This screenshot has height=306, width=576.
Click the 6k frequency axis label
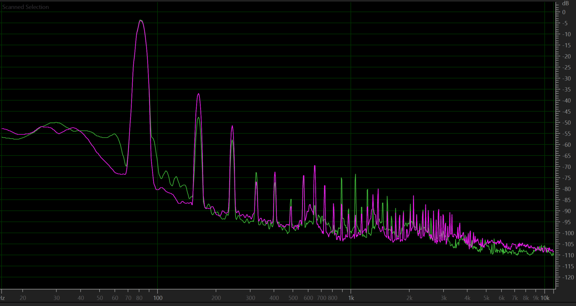(501, 298)
